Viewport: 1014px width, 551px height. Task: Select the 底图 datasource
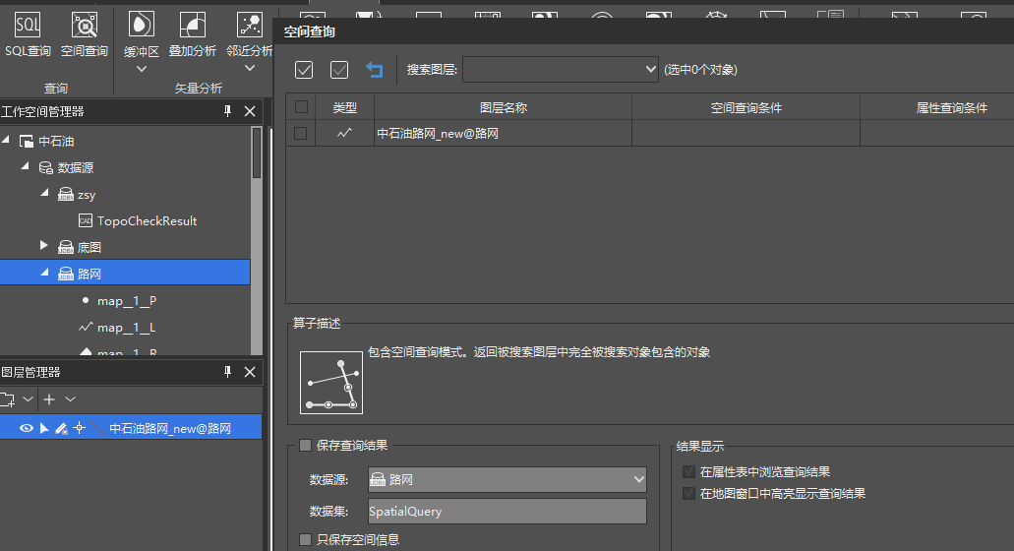click(x=89, y=247)
